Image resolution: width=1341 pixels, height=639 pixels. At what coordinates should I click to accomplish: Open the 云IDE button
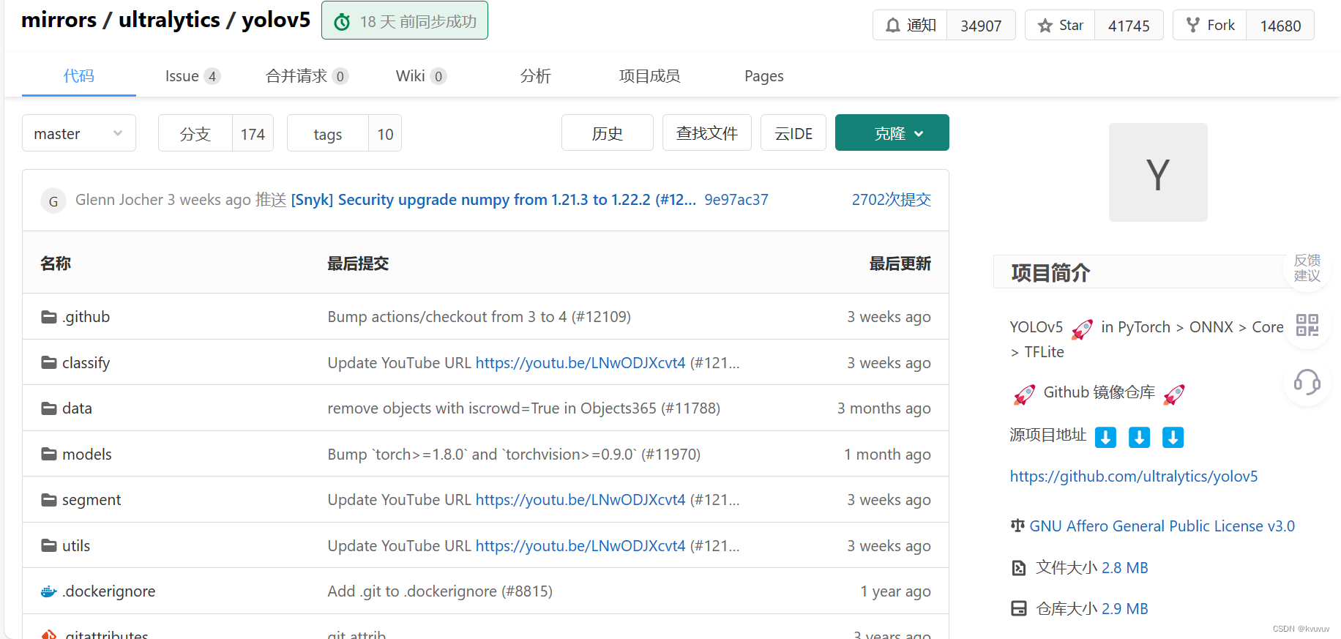pos(793,132)
